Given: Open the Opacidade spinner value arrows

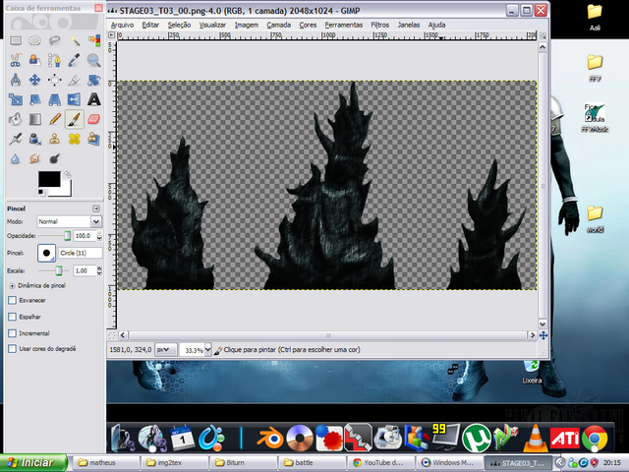Looking at the screenshot, I should pyautogui.click(x=99, y=236).
